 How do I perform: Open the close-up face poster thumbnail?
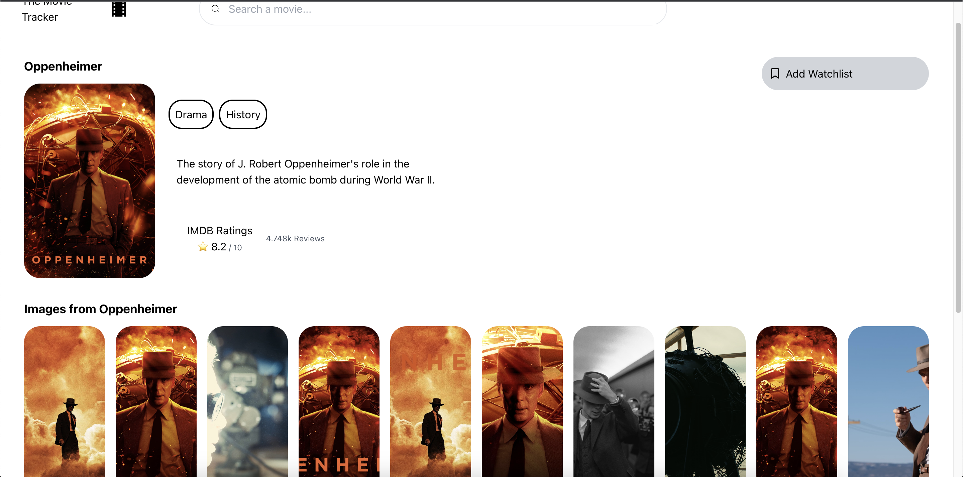pos(522,401)
